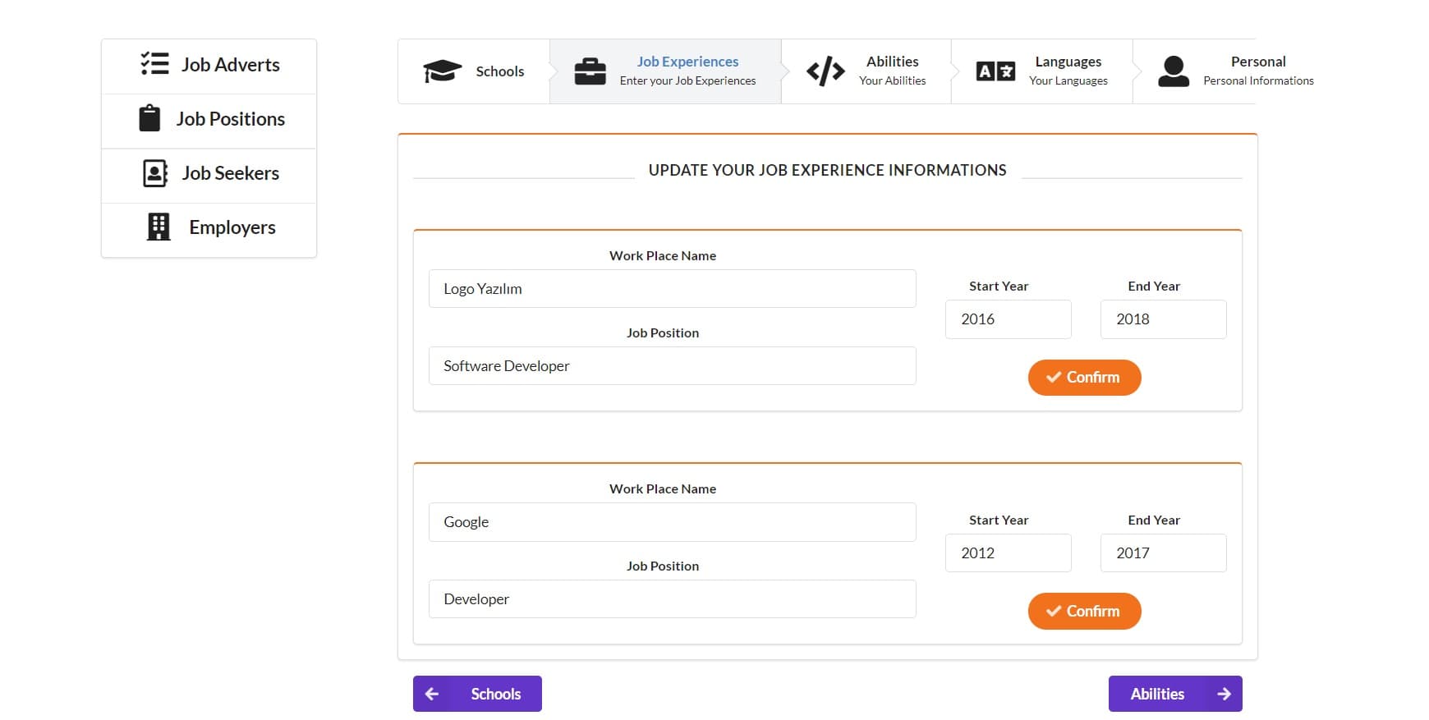
Task: Select the Software Developer position field
Action: [672, 366]
